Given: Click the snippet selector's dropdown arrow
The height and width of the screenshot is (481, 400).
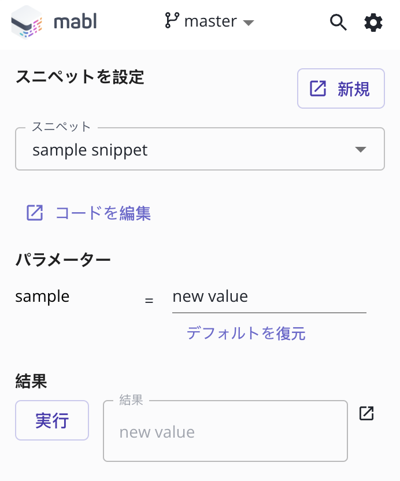Looking at the screenshot, I should (361, 149).
